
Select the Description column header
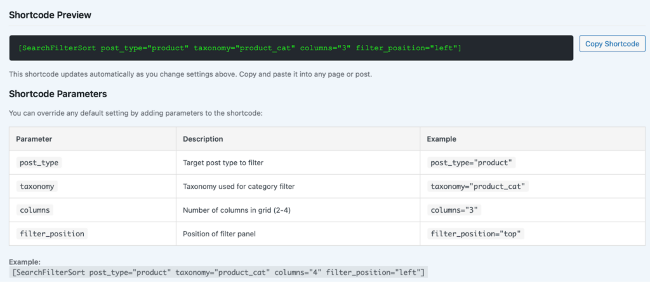coord(202,138)
